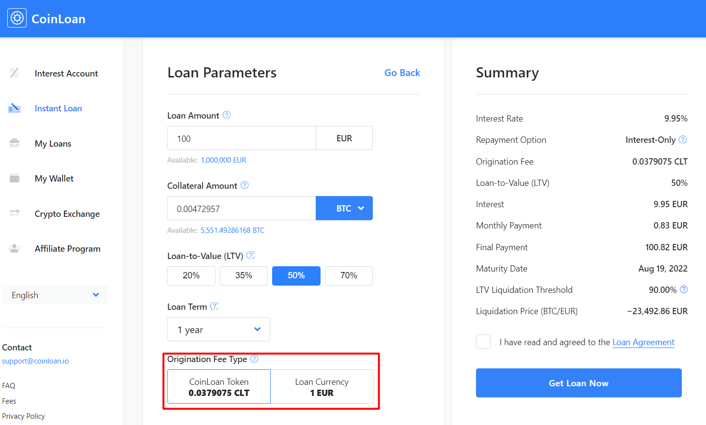Select 35% loan-to-value option
706x425 pixels.
click(244, 276)
